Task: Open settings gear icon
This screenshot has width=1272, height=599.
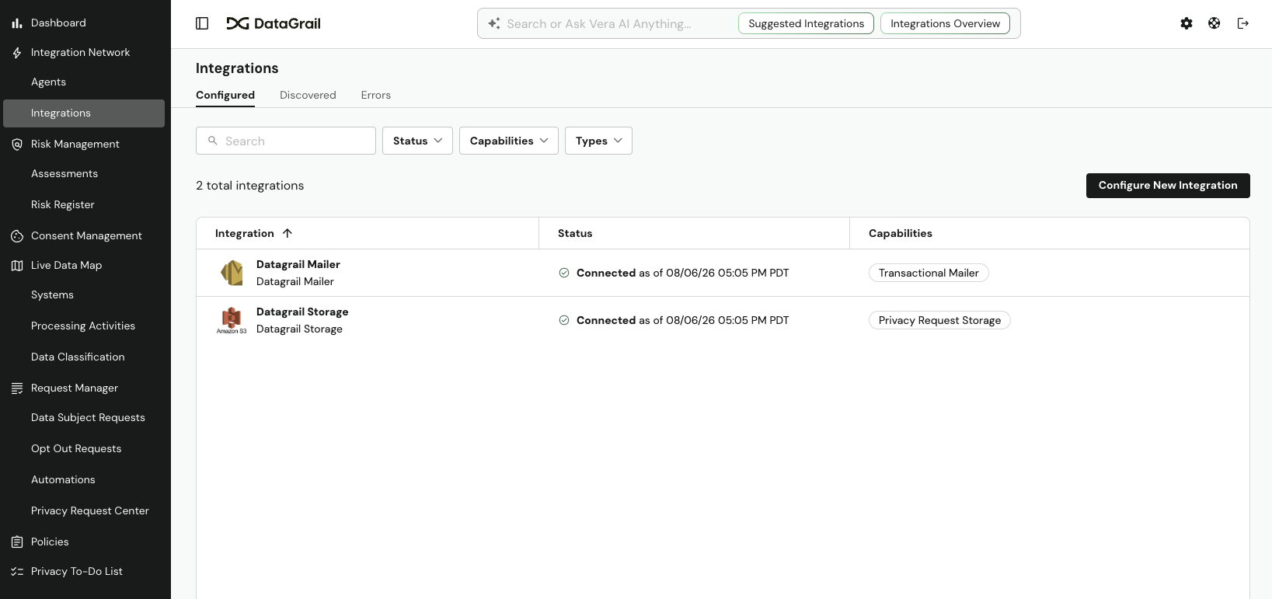Action: [1187, 23]
